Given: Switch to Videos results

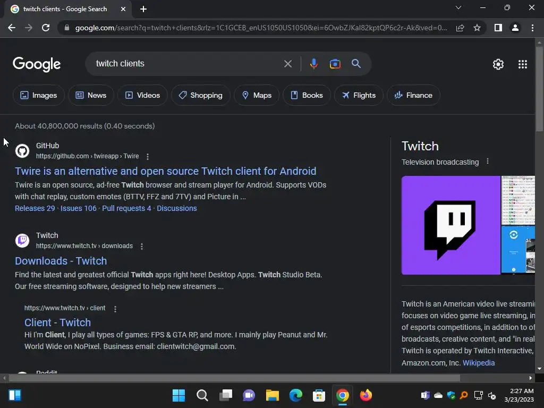Looking at the screenshot, I should coord(142,95).
